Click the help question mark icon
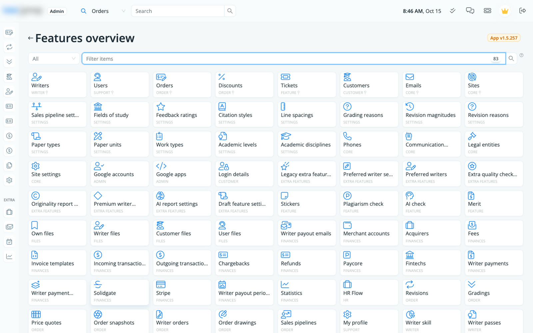Screen dimensions: 533x333 (x=521, y=55)
